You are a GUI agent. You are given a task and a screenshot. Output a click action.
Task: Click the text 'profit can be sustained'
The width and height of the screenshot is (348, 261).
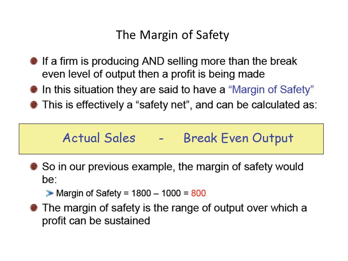pos(96,221)
